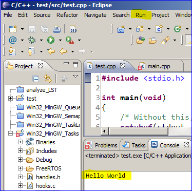The width and height of the screenshot is (192, 191).
Task: Expand the test project node
Action: click(10, 99)
